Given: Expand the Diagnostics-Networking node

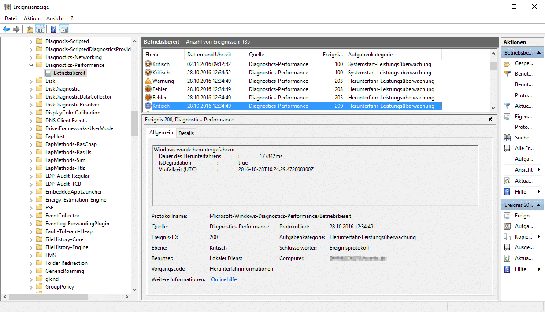Looking at the screenshot, I should click(x=31, y=57).
